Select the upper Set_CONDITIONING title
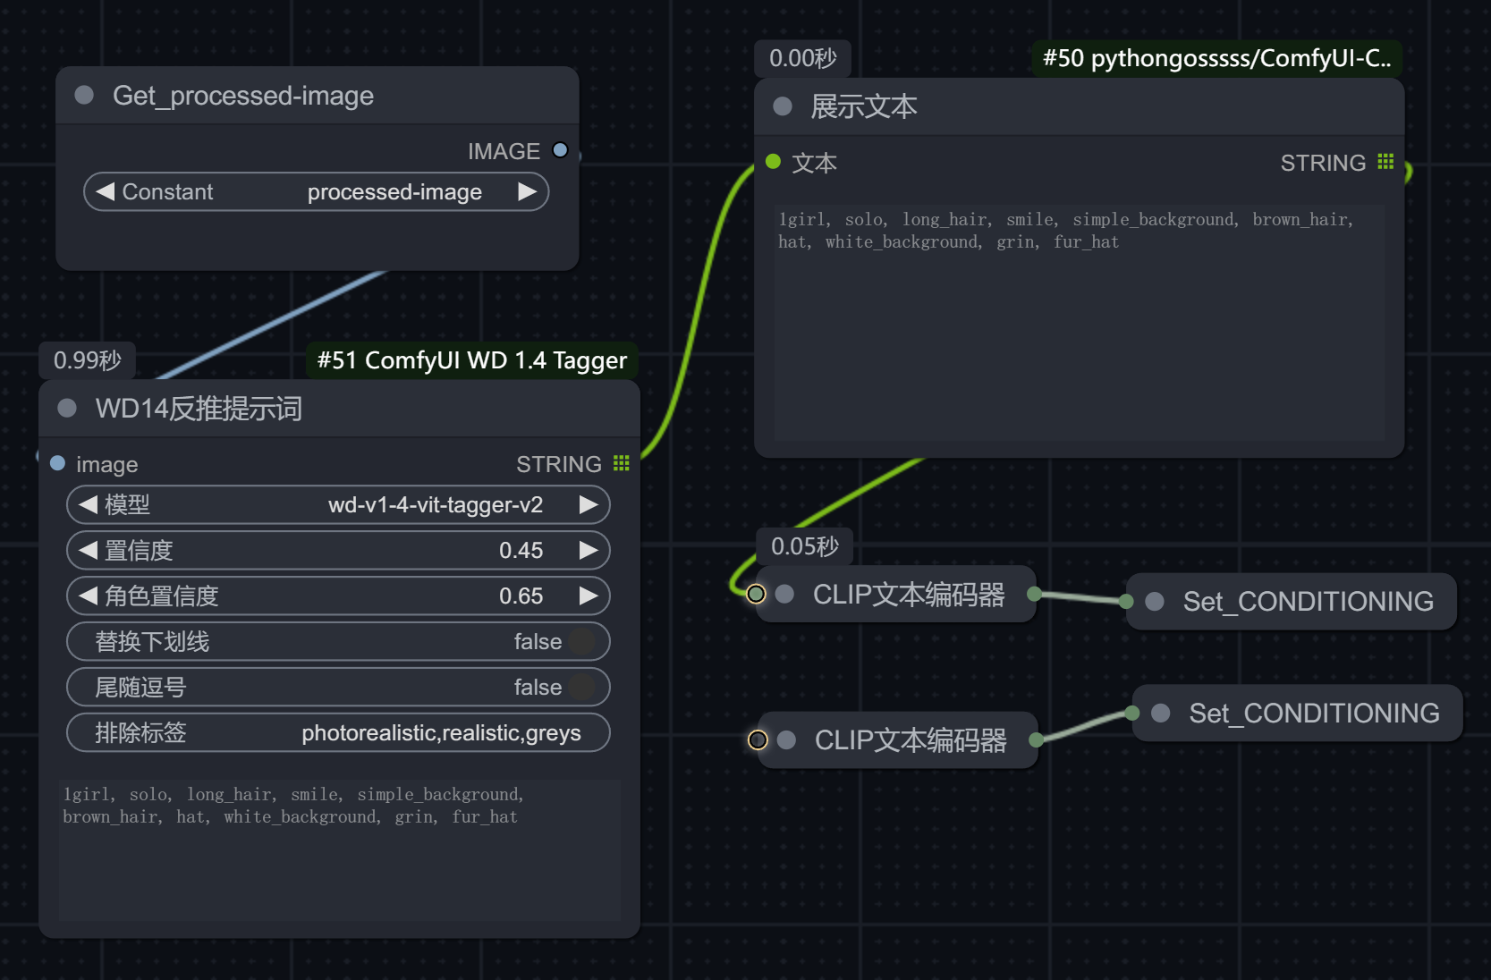The image size is (1491, 980). (x=1309, y=601)
